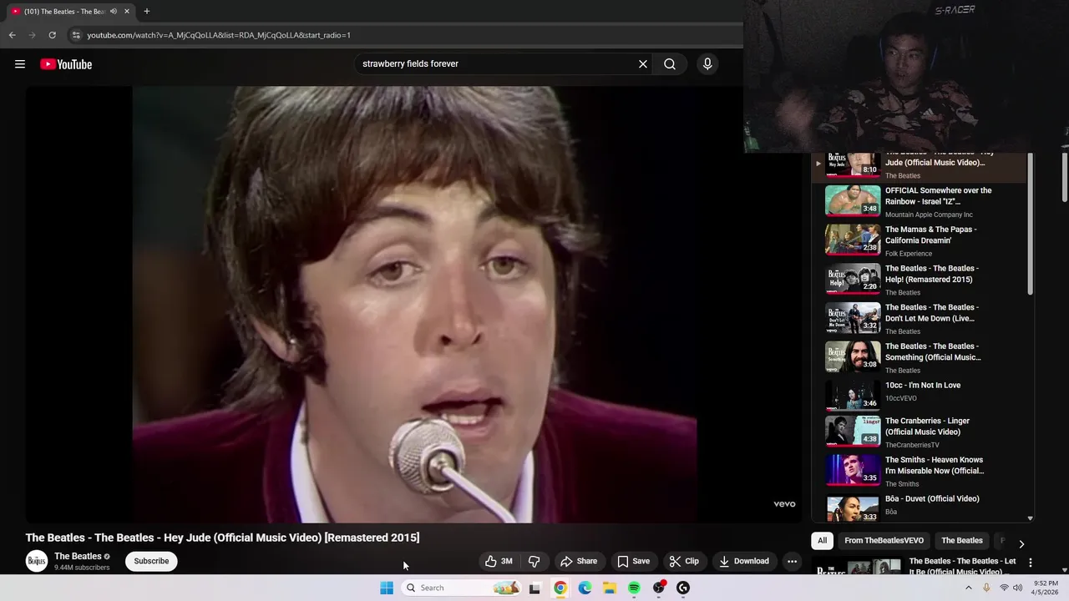
Task: Select the Hey Jude browser tab
Action: [x=63, y=12]
